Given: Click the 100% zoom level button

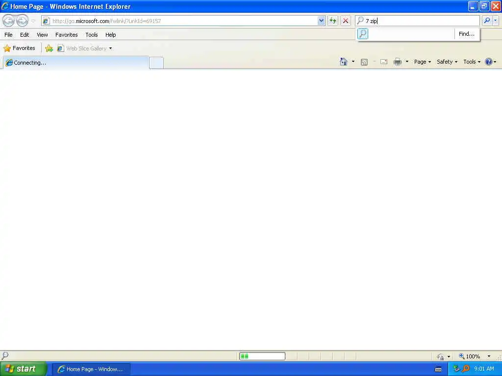Looking at the screenshot, I should point(470,356).
